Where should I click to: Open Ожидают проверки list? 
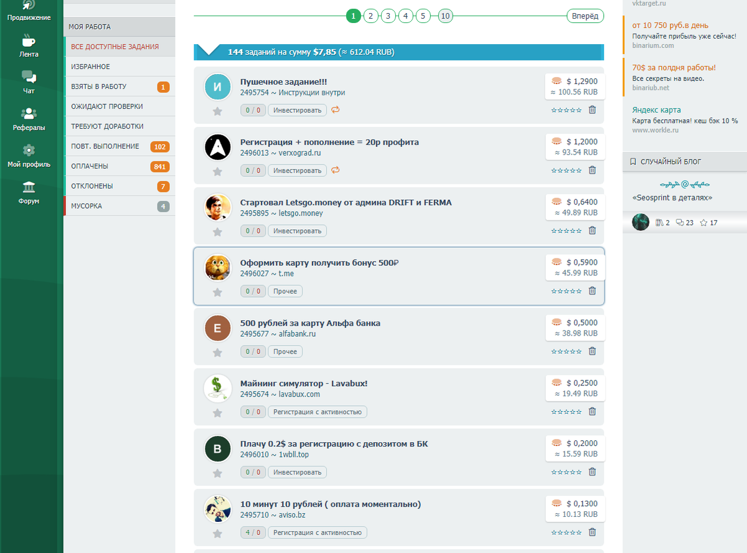click(x=120, y=106)
